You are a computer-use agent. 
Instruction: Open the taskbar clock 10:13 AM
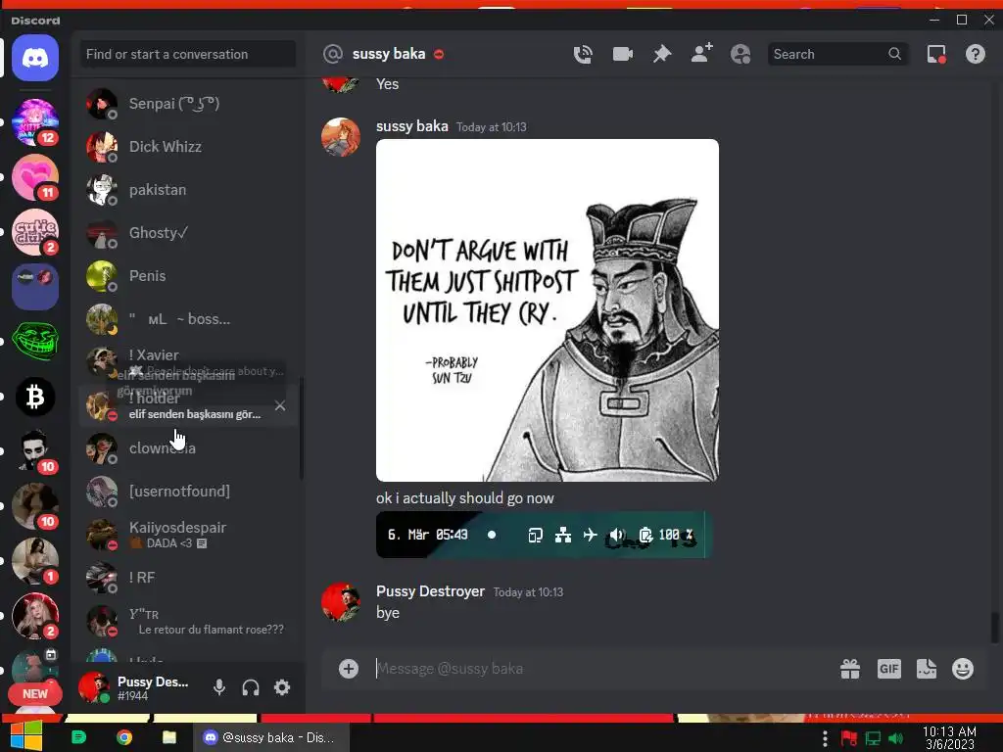tap(950, 738)
